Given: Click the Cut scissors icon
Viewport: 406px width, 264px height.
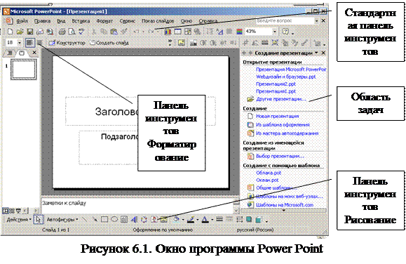Looking at the screenshot, I should [94, 32].
